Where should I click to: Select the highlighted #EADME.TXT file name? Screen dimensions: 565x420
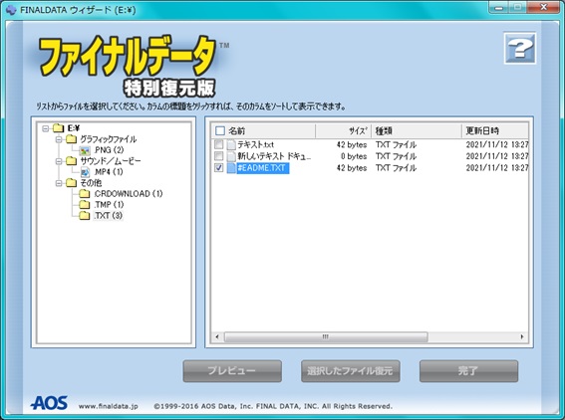point(263,168)
